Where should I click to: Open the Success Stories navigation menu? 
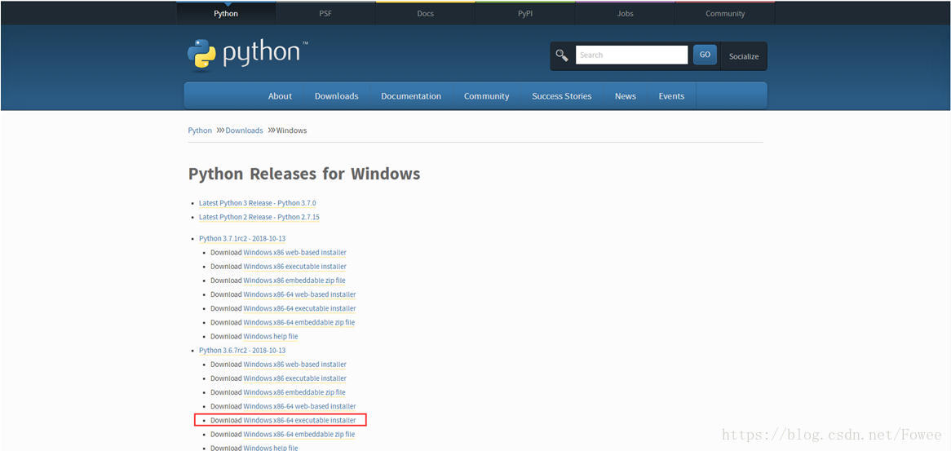[562, 95]
